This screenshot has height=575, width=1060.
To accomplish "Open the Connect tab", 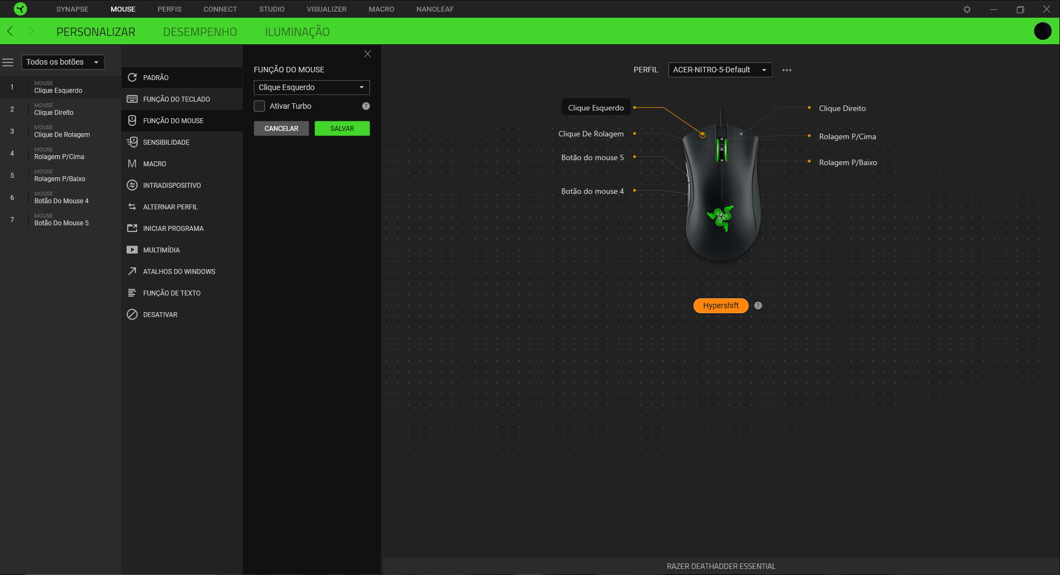I will 220,9.
